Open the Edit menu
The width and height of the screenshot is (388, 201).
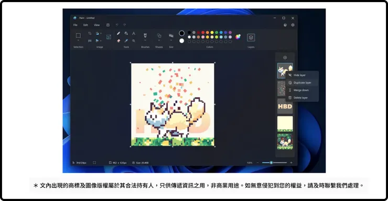85,25
